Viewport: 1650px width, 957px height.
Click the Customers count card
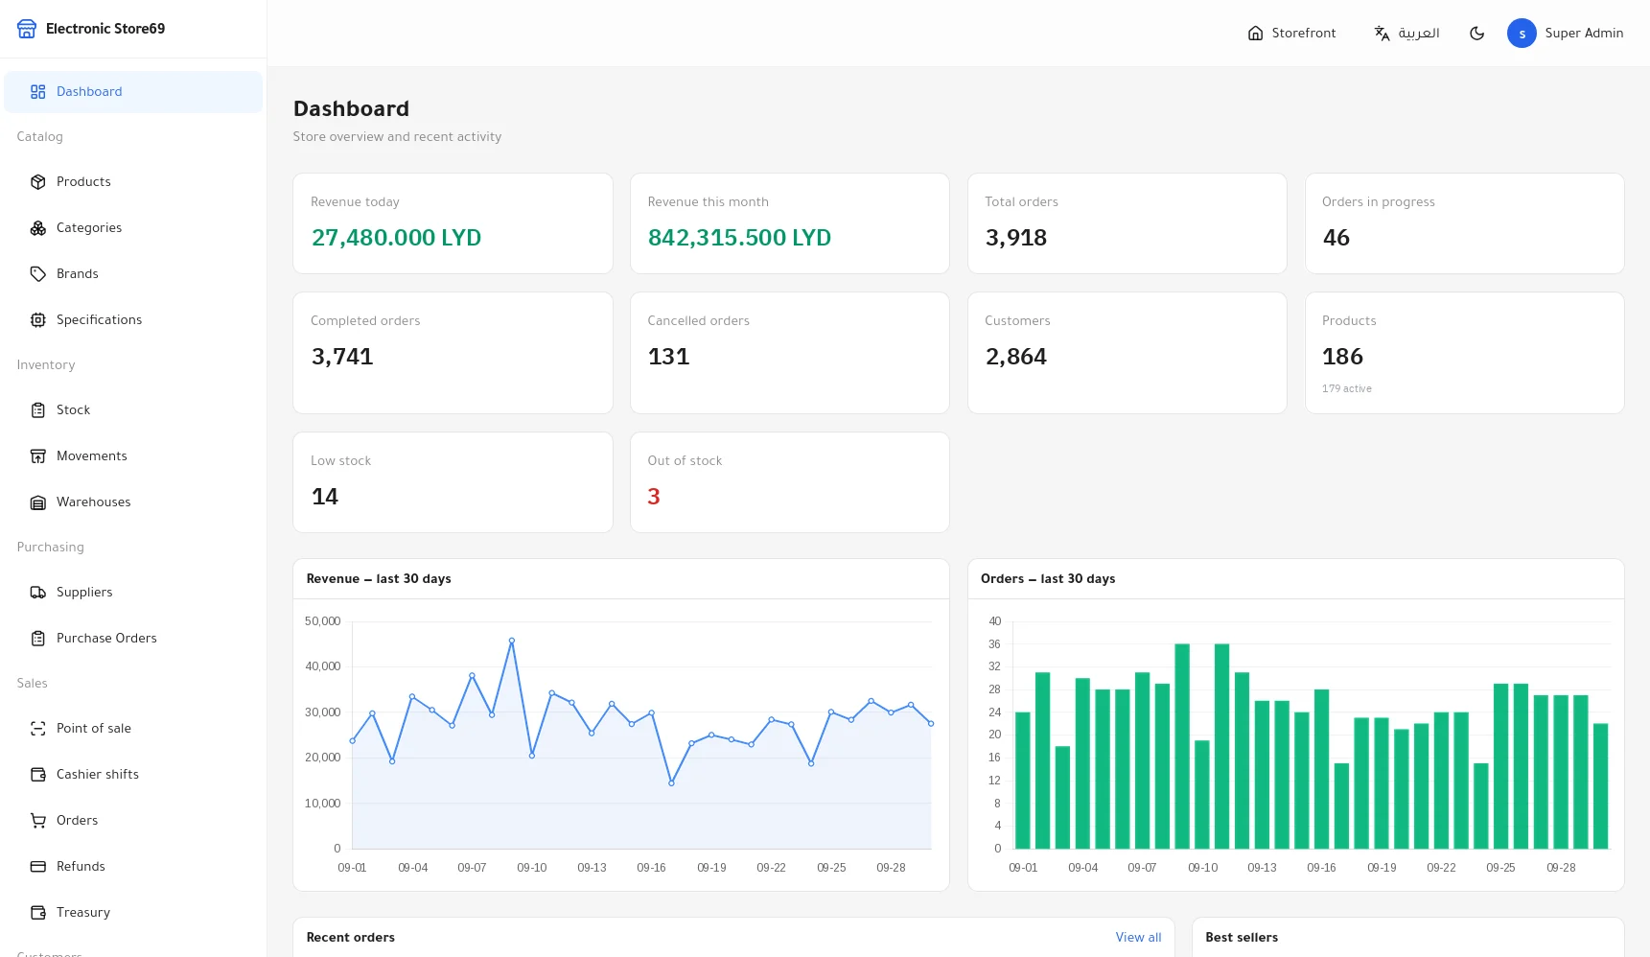tap(1127, 353)
